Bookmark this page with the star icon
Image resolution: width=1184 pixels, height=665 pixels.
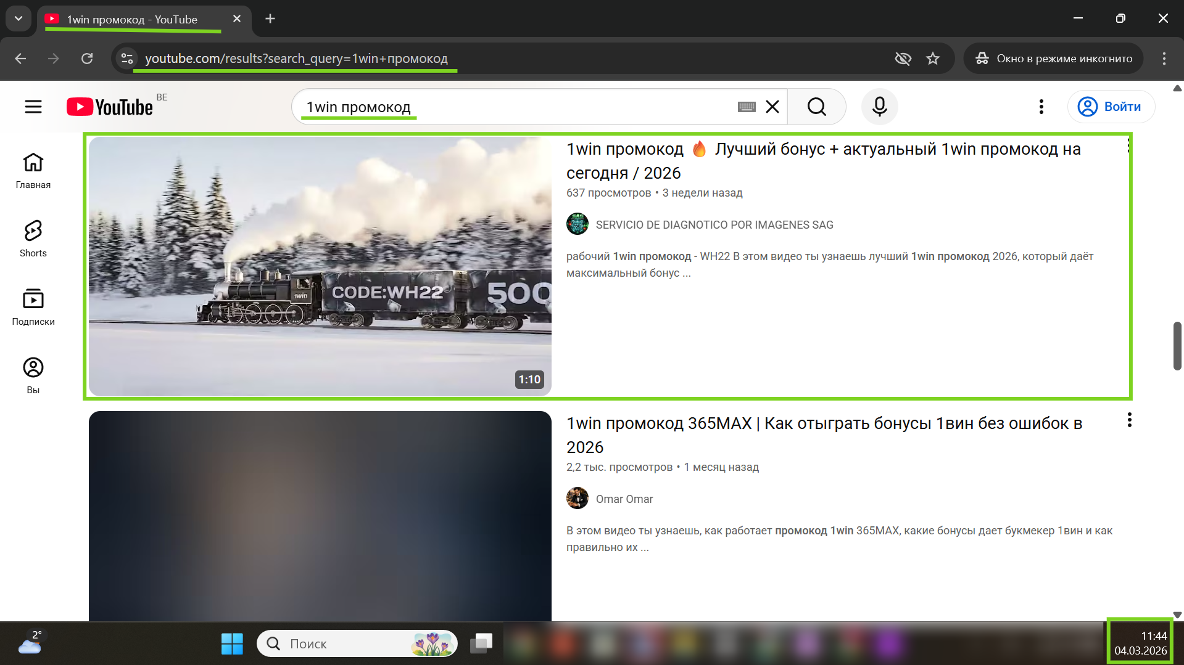(933, 59)
